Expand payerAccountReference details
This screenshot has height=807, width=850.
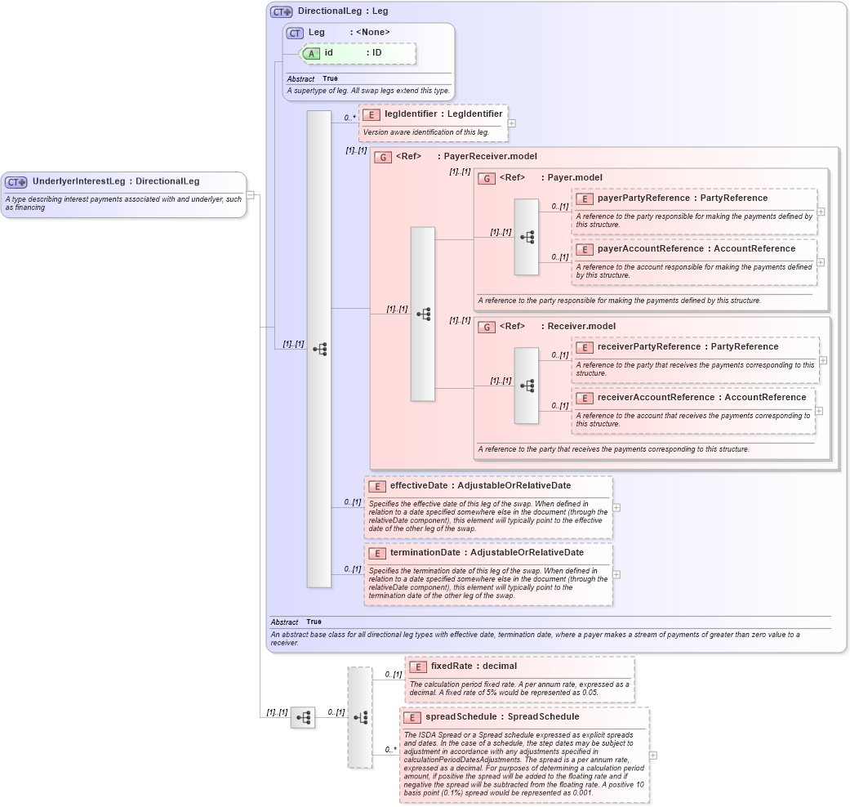[819, 263]
